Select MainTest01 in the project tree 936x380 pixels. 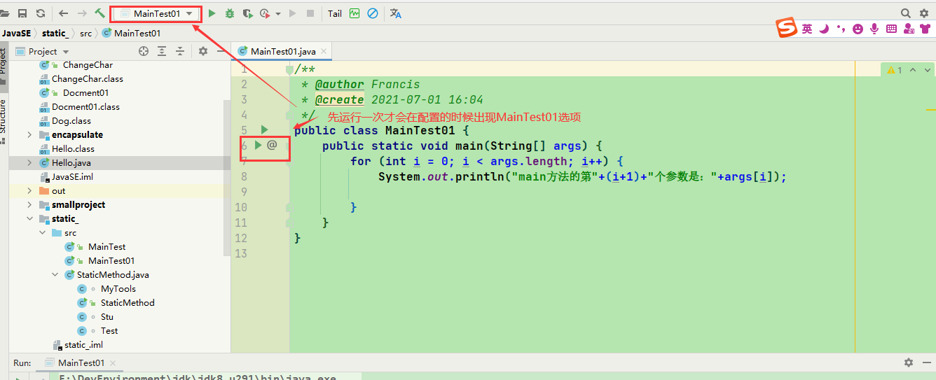(111, 261)
